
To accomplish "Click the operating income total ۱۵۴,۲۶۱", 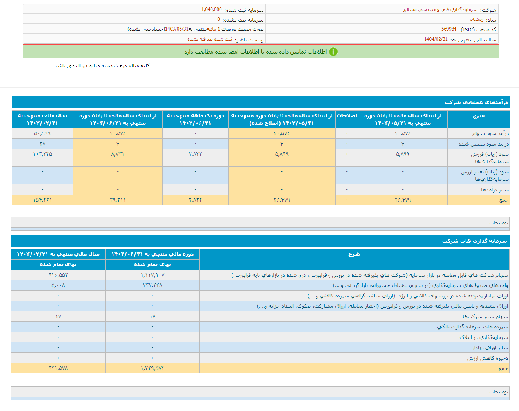I will (42, 200).
